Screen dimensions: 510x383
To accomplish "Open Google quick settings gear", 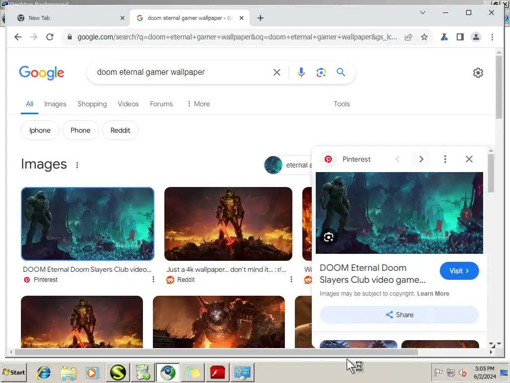I will tap(478, 73).
